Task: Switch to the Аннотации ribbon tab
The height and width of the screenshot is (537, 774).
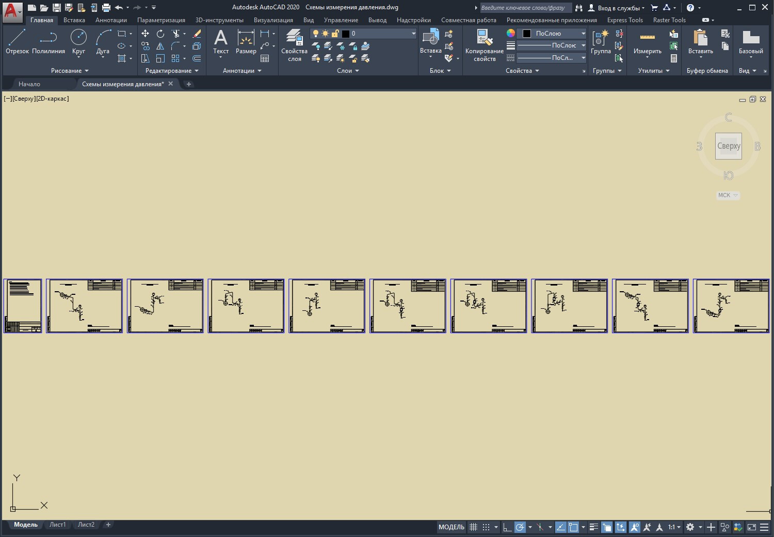Action: pyautogui.click(x=111, y=20)
